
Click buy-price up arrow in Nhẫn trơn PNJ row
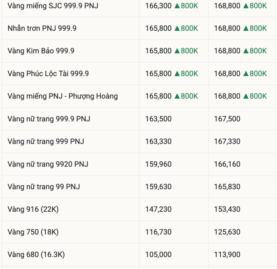click(177, 28)
